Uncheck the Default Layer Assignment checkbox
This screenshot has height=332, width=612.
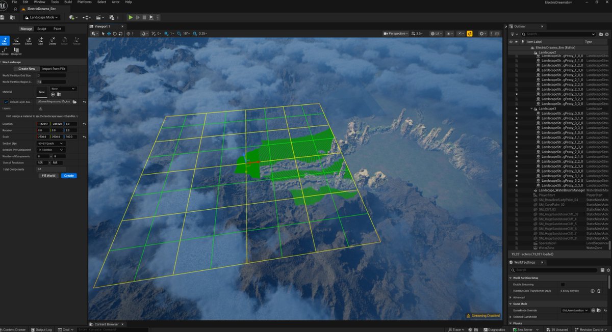pos(6,101)
